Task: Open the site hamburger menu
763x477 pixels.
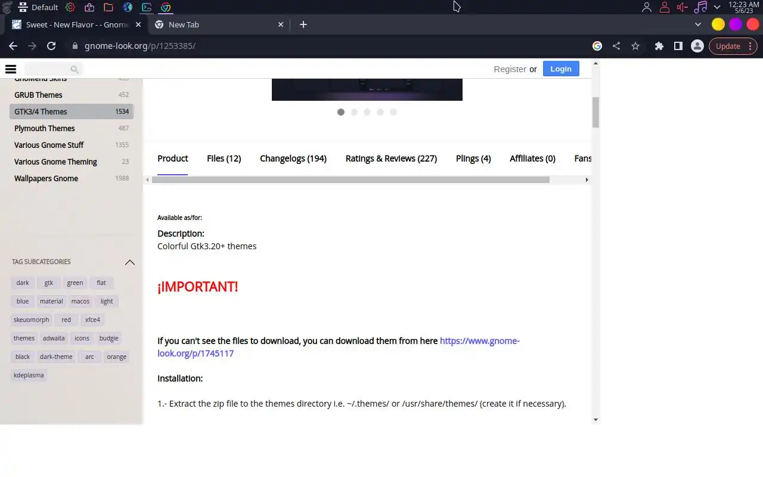Action: click(11, 69)
